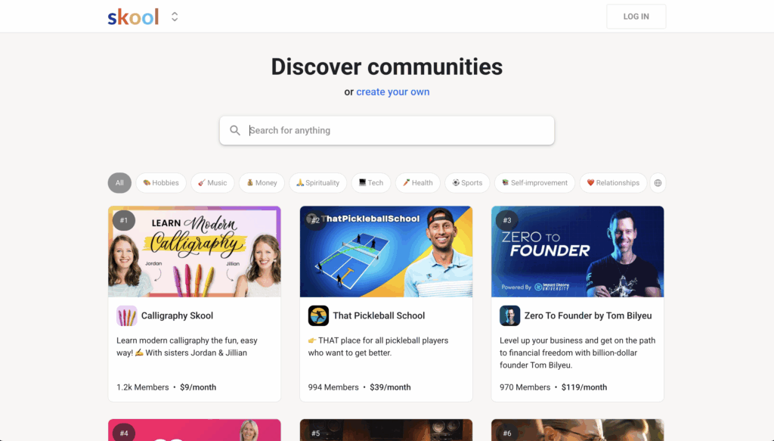The height and width of the screenshot is (441, 774).
Task: Pick the Self-improvement category chip
Action: [534, 183]
